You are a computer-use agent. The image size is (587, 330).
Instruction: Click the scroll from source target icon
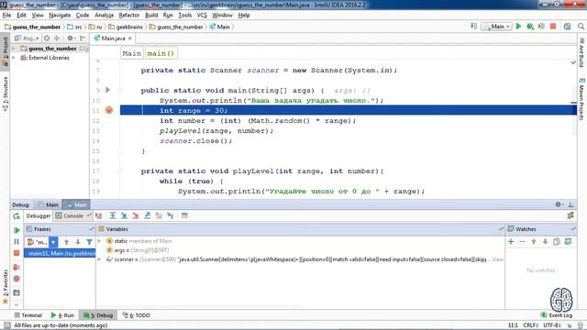47,38
